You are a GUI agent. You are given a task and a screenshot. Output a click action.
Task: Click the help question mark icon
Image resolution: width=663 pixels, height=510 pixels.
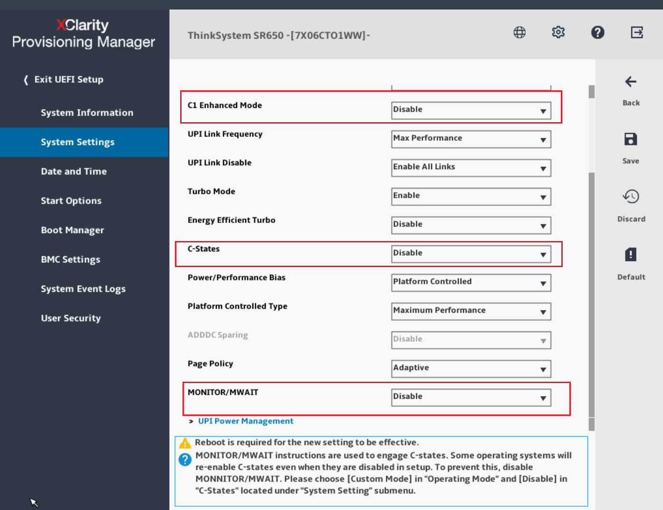pos(597,32)
